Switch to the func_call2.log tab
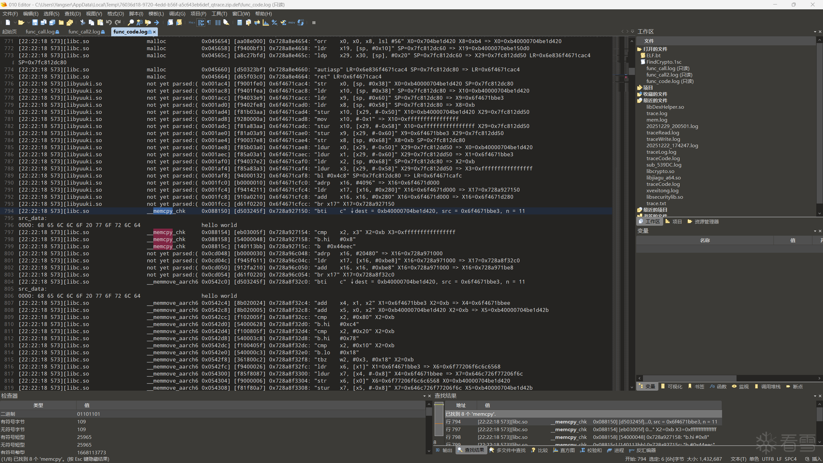The image size is (823, 463). [x=84, y=32]
